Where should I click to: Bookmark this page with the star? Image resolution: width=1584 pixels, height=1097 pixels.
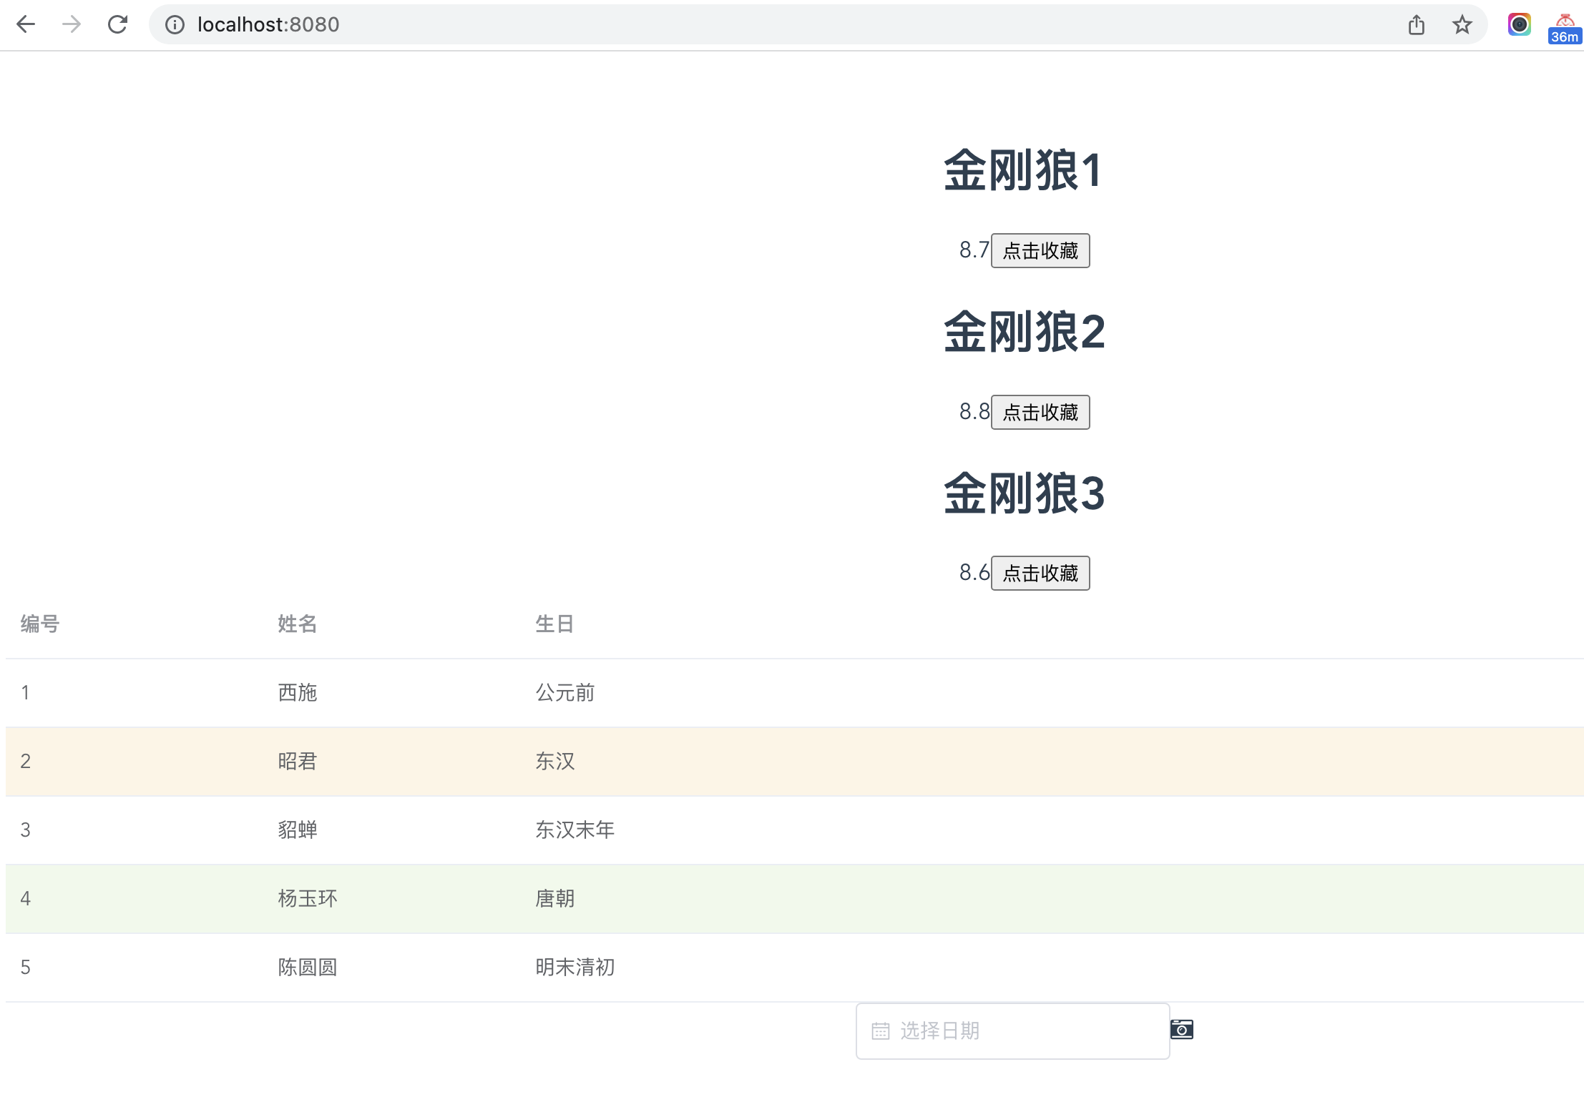pyautogui.click(x=1462, y=25)
